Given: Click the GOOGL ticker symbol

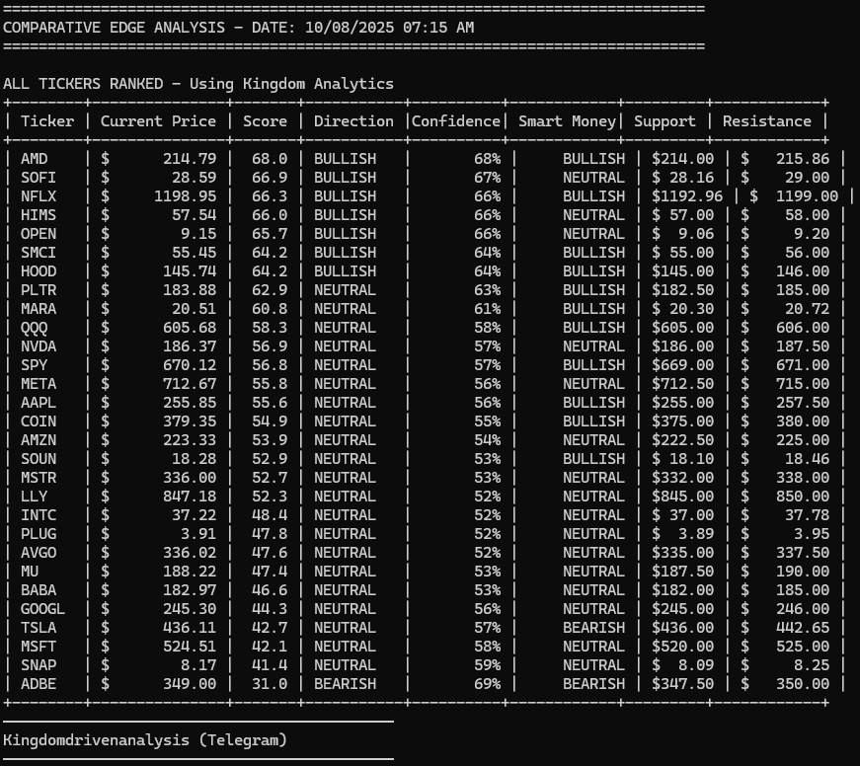Looking at the screenshot, I should pos(42,609).
